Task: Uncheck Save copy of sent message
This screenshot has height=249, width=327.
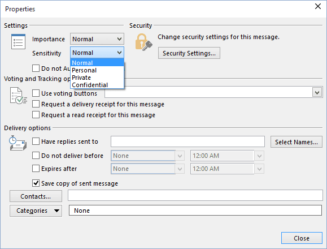Action: click(36, 183)
